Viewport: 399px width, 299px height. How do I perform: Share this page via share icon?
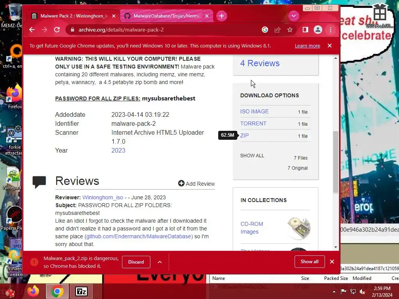(277, 30)
